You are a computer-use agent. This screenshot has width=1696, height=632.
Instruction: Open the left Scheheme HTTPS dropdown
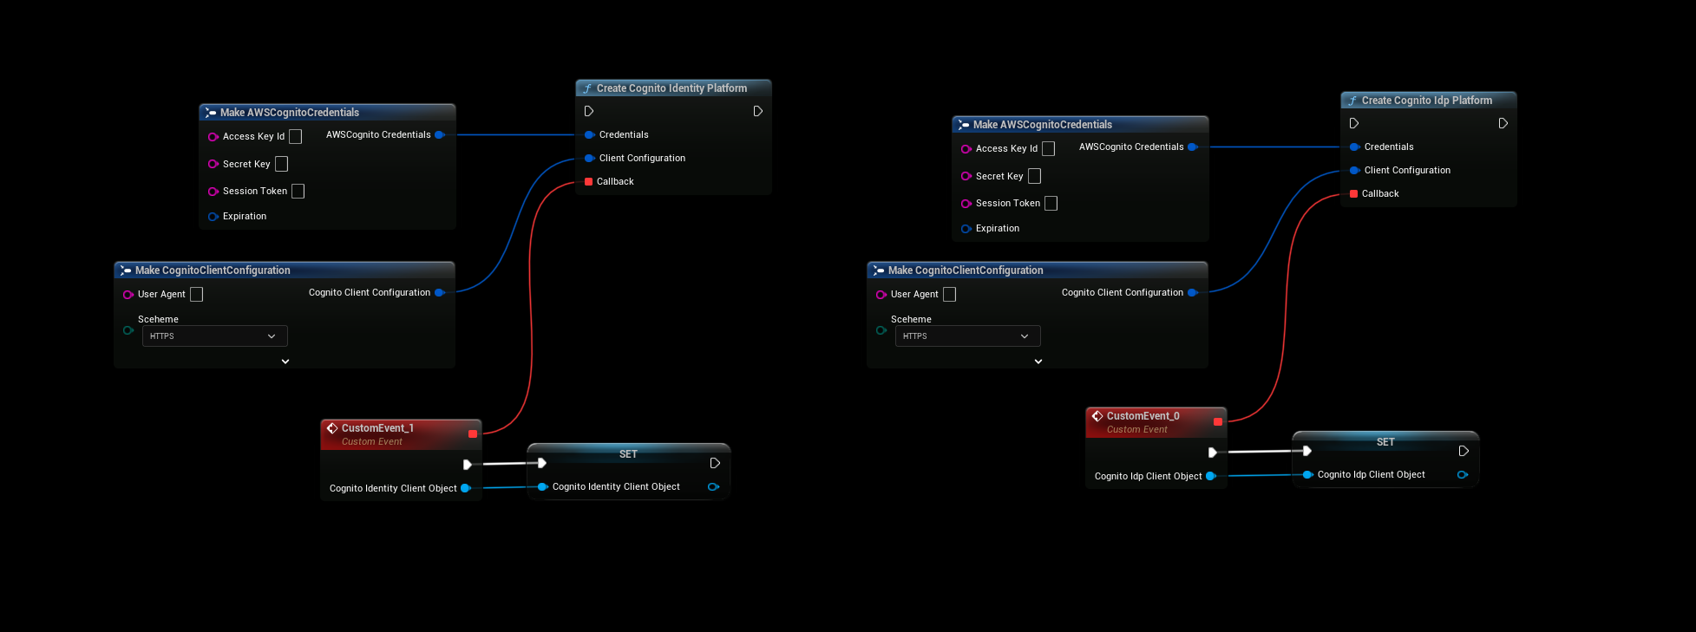213,336
